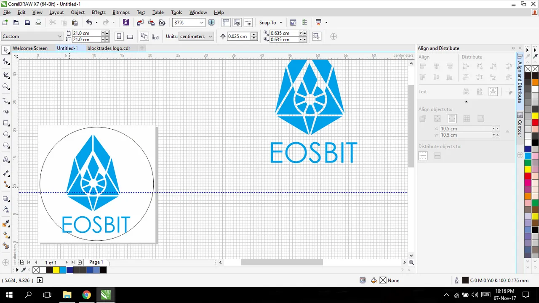Select the Rectangle tool
This screenshot has height=303, width=539.
[x=6, y=123]
